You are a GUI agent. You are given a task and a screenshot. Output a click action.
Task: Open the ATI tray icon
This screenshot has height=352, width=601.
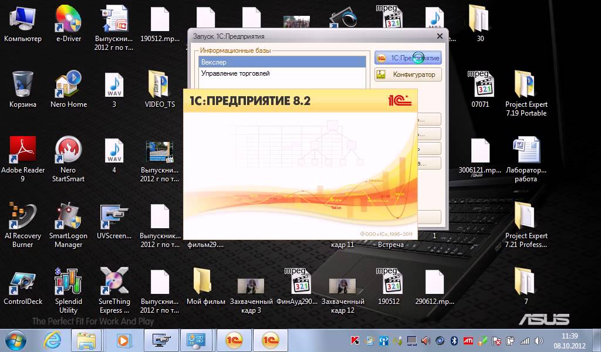click(x=468, y=340)
